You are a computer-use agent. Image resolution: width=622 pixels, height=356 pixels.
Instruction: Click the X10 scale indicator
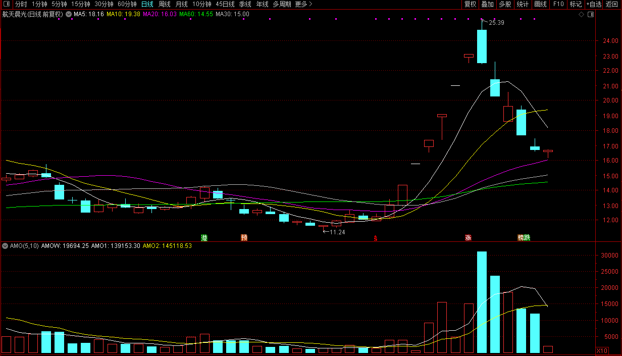pos(602,351)
